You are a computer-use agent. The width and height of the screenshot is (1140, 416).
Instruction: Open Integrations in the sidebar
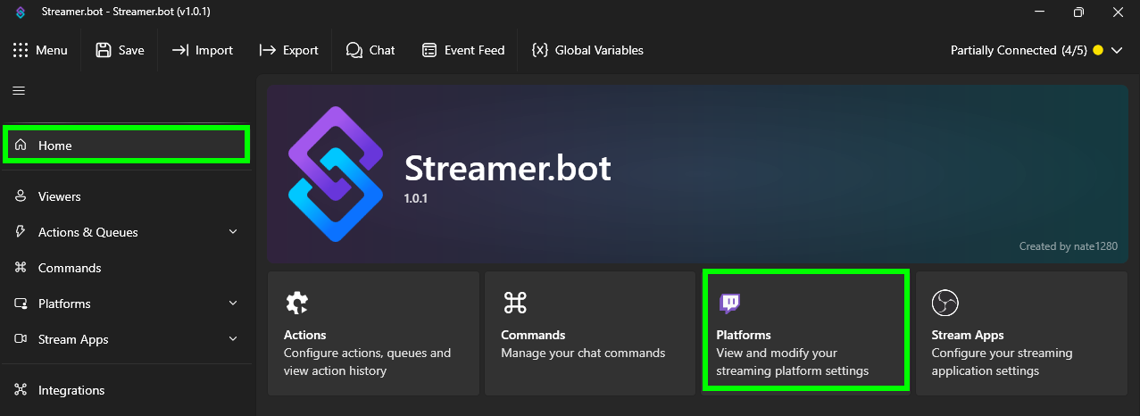[x=71, y=390]
